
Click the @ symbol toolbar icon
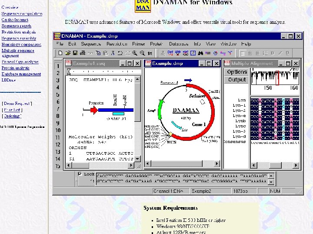[215, 53]
